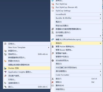Viewport: 103px width, 92px height.
Task: Click the Application Insights lightbulb icon
Action: (x=5, y=72)
